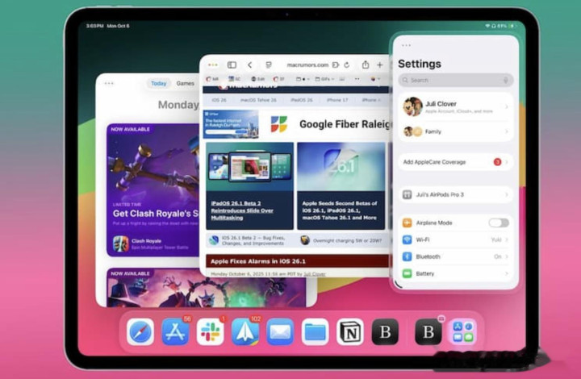
Task: Open the App Library icon in the dock
Action: [x=463, y=332]
